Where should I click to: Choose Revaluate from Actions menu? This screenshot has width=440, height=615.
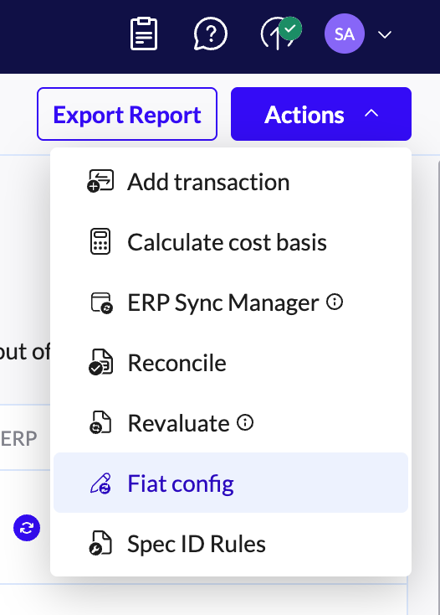(231, 423)
